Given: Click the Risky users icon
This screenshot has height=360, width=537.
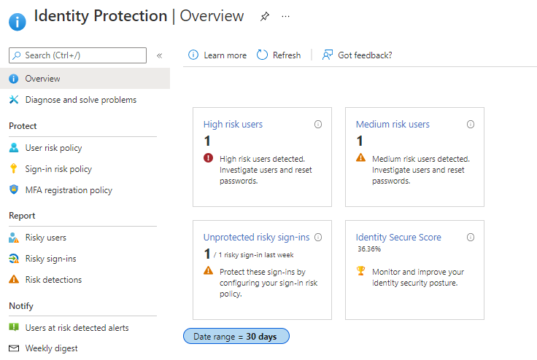Looking at the screenshot, I should coord(14,238).
